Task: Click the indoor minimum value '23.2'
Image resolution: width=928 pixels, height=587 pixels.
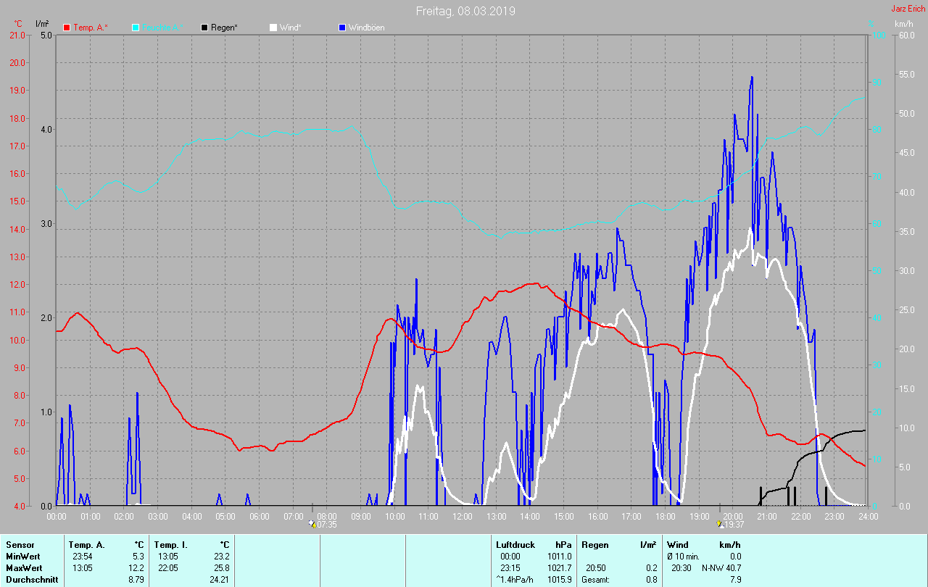Action: (x=220, y=557)
